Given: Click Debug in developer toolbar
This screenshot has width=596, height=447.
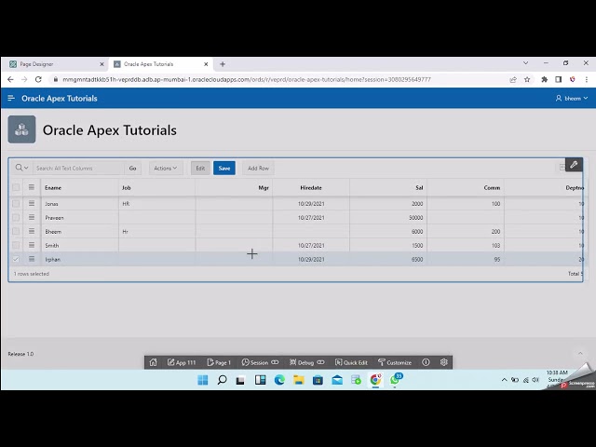Looking at the screenshot, I should (306, 362).
